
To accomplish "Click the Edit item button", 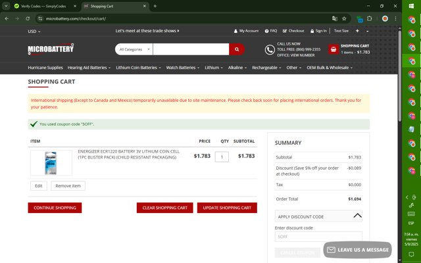I will [x=39, y=185].
